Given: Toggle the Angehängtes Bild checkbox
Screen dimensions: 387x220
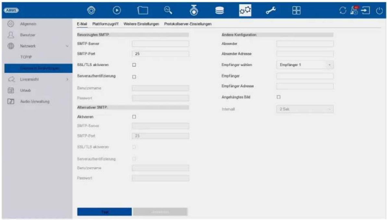Looking at the screenshot, I should click(x=279, y=97).
